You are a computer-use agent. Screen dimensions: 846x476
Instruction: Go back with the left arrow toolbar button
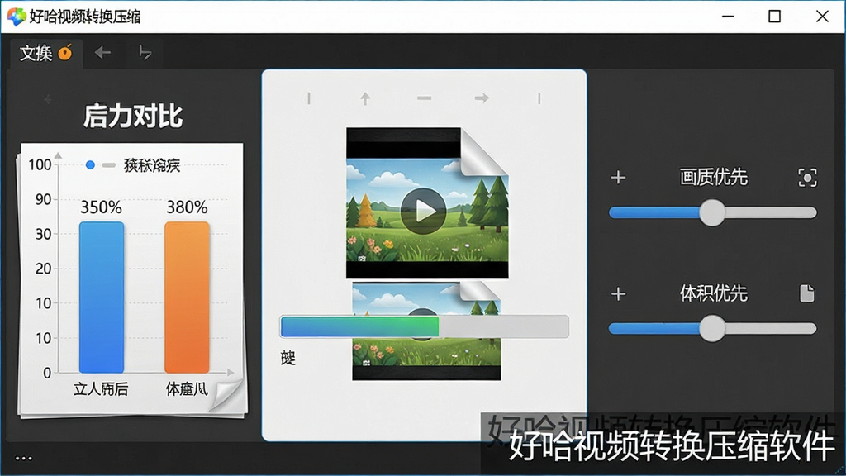[102, 52]
